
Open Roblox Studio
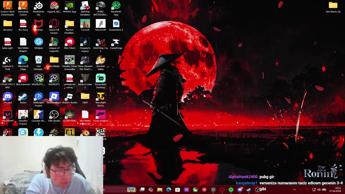click(70, 98)
